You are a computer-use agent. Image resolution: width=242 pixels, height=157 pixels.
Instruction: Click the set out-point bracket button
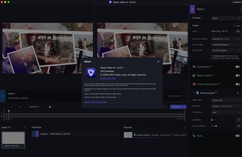pos(11,107)
